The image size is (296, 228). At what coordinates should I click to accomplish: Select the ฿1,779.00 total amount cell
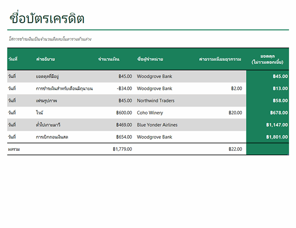[122, 149]
